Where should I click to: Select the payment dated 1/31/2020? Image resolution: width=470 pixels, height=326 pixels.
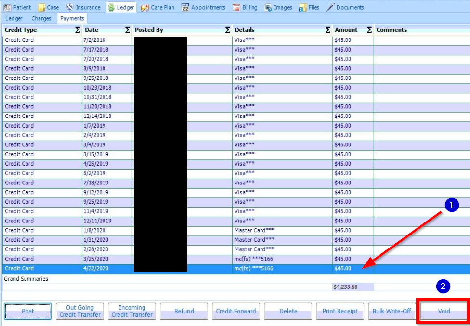point(236,240)
